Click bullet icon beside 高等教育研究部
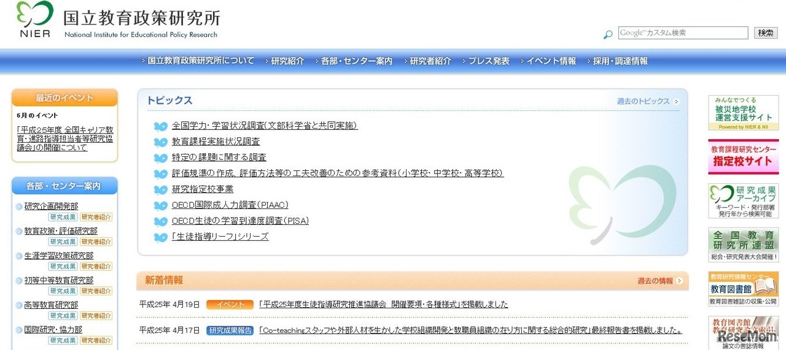 pyautogui.click(x=19, y=305)
